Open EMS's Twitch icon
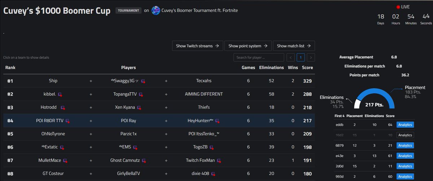433x181 pixels. (136, 147)
